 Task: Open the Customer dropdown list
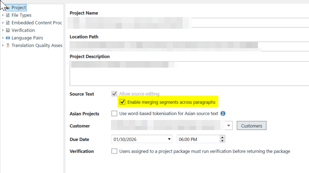coord(228,126)
